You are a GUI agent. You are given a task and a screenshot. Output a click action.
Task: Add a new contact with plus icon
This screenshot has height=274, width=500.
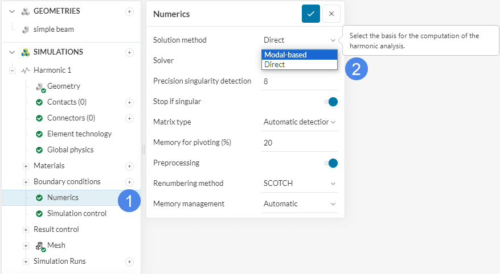pos(129,102)
